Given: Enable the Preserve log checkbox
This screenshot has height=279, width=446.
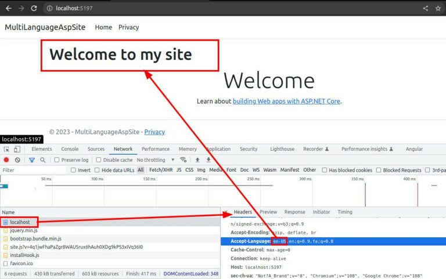Looking at the screenshot, I should click(x=56, y=160).
